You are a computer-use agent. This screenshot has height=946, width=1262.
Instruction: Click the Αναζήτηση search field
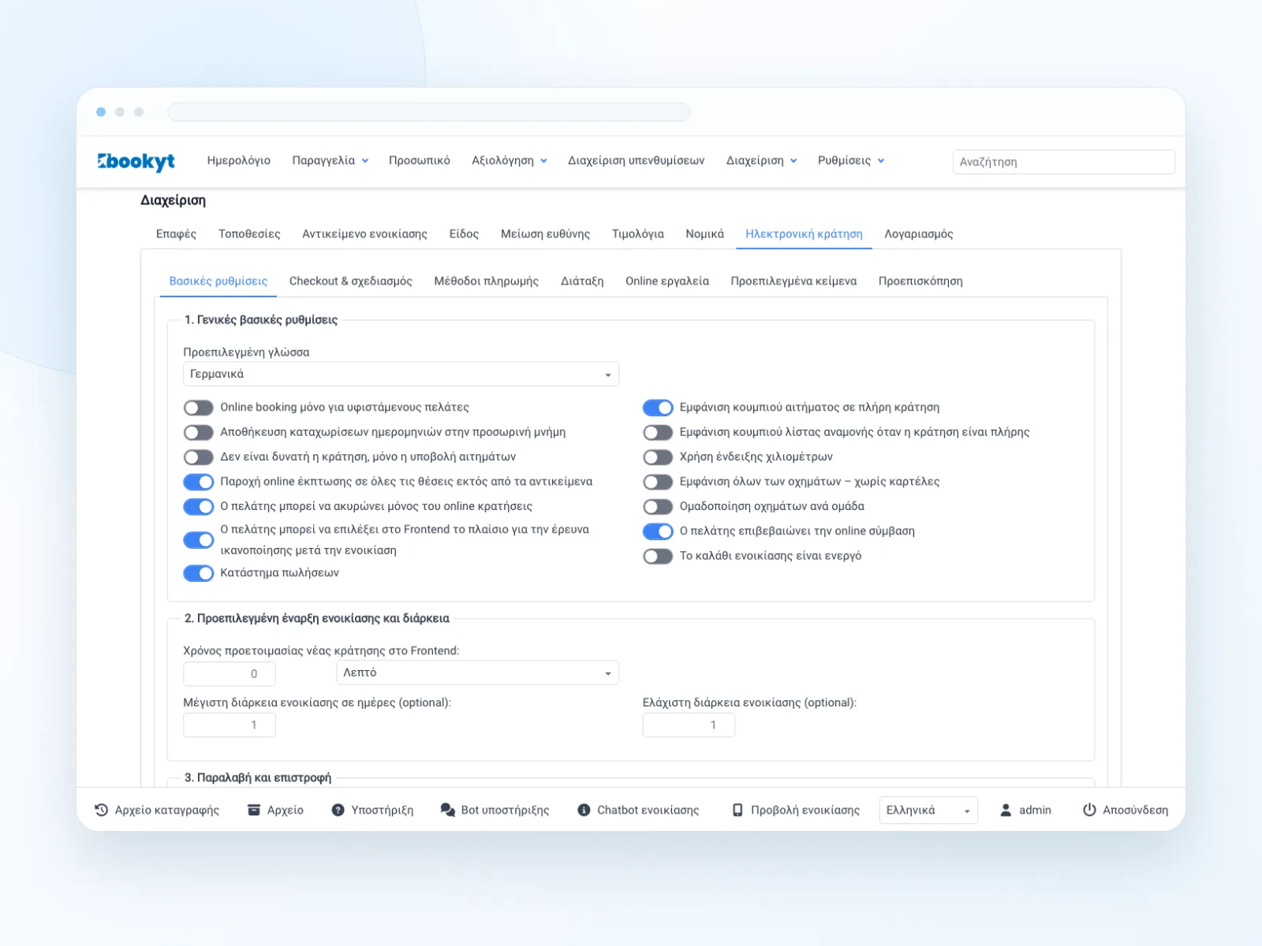pyautogui.click(x=1063, y=162)
